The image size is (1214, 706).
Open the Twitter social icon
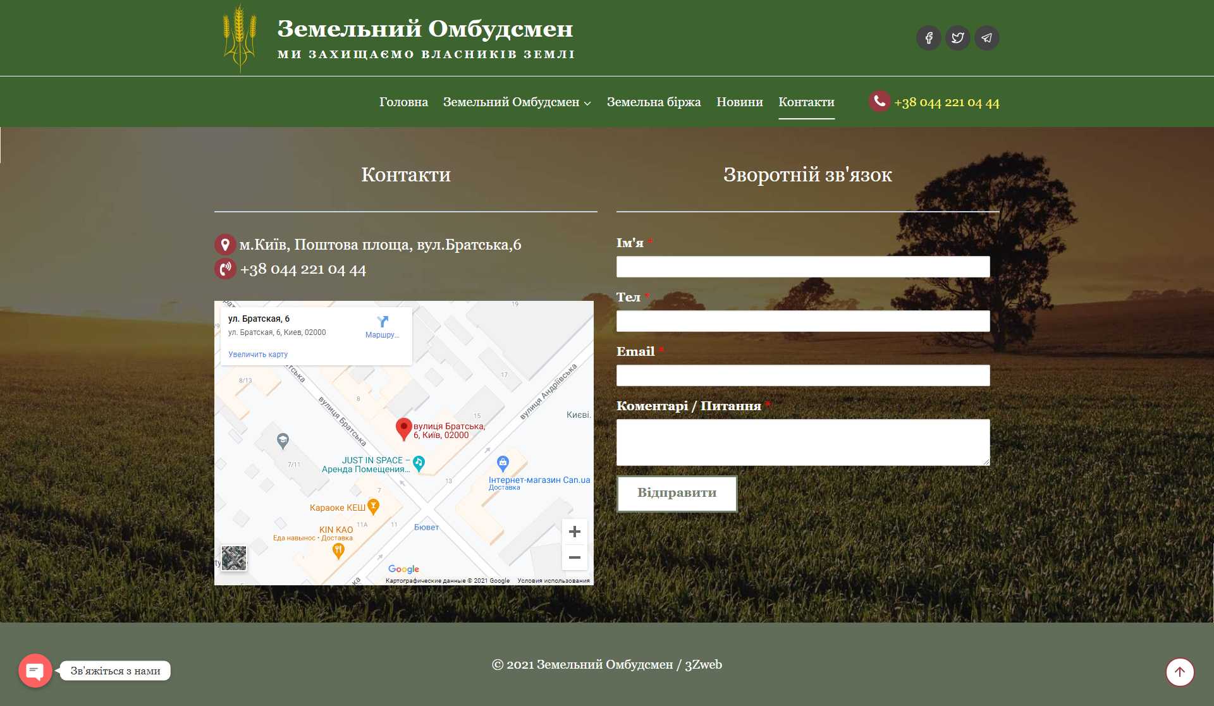957,38
